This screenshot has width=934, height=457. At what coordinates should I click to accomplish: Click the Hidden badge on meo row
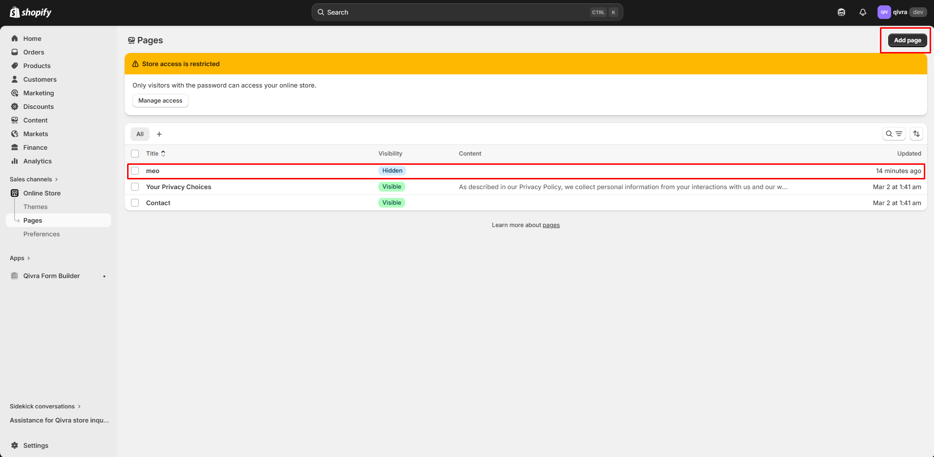(392, 171)
